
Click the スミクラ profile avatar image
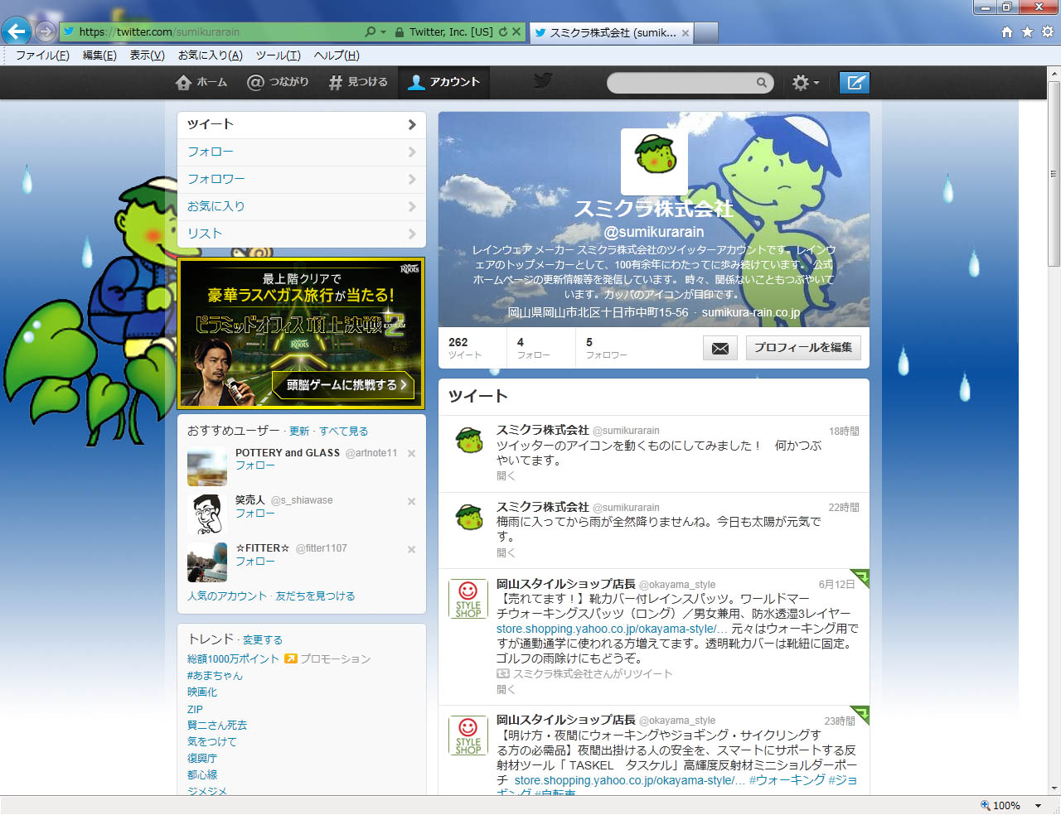pos(654,162)
